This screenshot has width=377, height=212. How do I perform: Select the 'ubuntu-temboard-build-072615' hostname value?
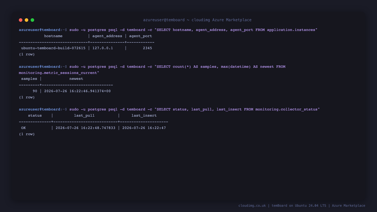coord(53,48)
